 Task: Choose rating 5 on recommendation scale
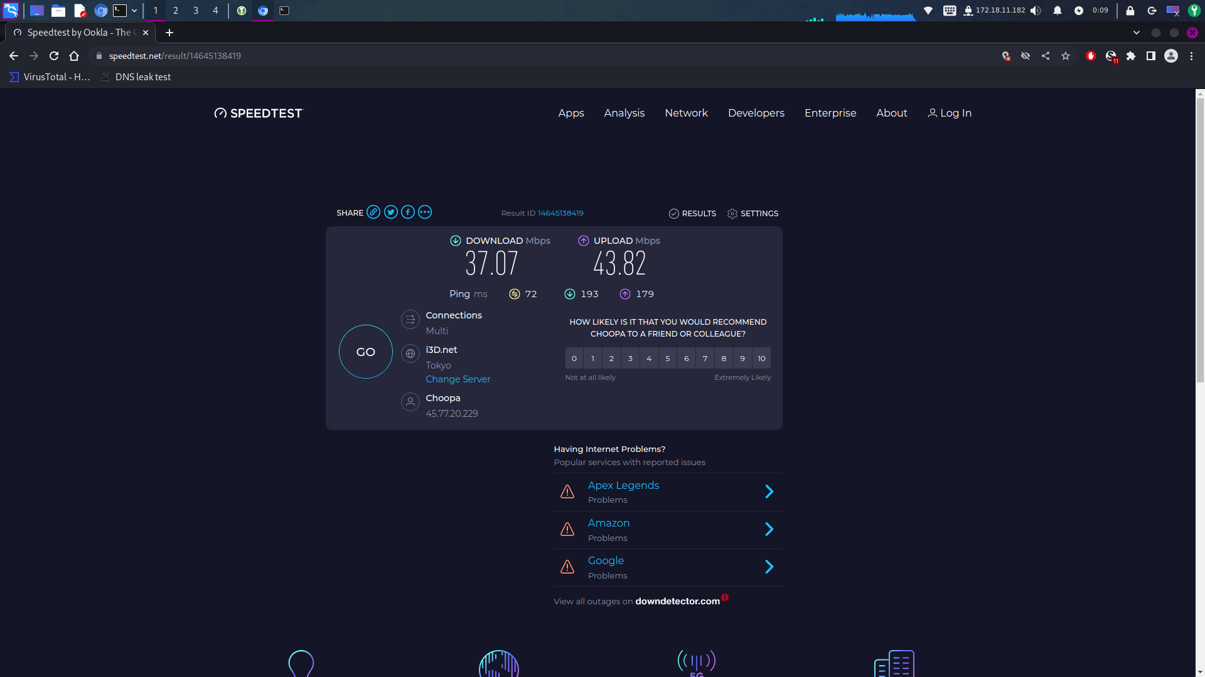pos(668,359)
